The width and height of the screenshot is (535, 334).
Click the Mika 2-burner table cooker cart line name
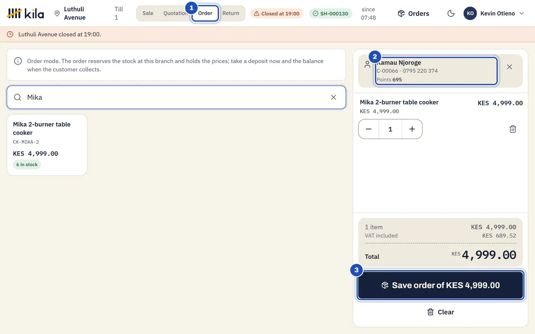pos(399,102)
